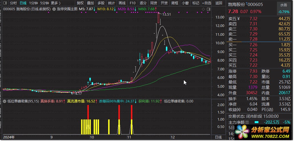
Task: Click the 日线 label on the time axis
Action: coord(218,137)
